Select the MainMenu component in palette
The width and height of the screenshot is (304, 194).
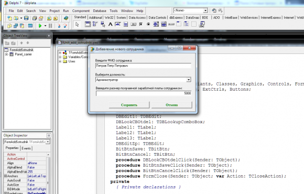95,24
